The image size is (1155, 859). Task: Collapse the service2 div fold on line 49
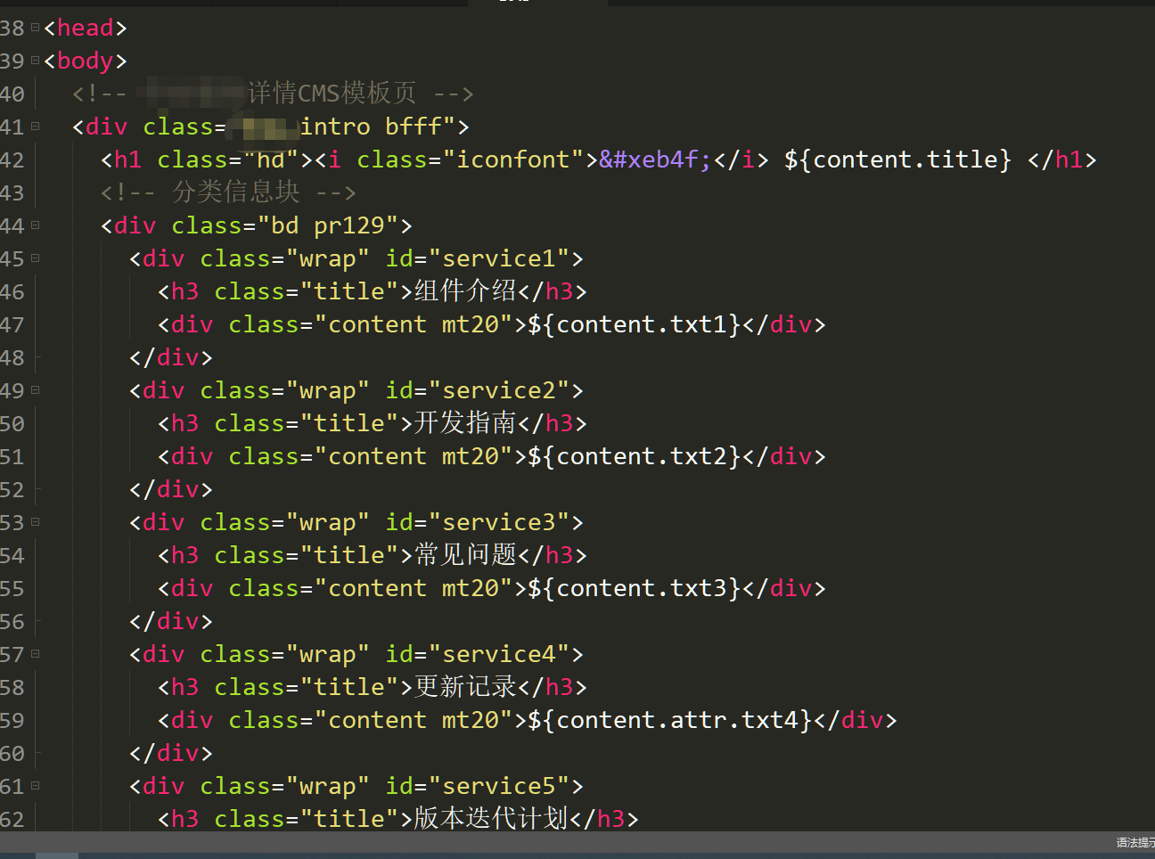pyautogui.click(x=36, y=390)
